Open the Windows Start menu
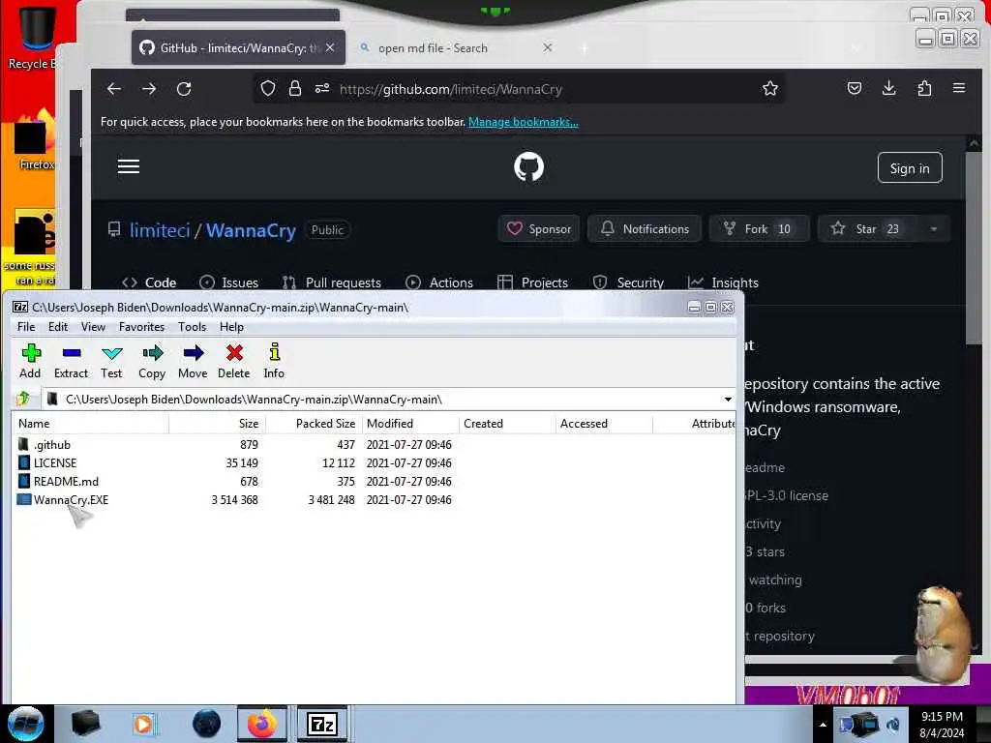The width and height of the screenshot is (991, 743). 26,724
